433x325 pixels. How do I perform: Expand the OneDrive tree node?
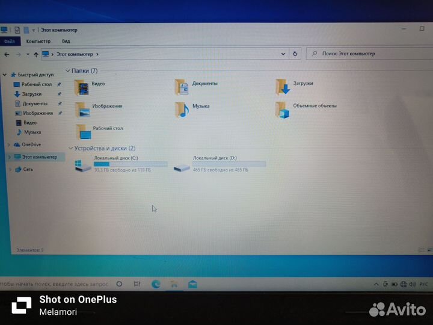(x=8, y=144)
